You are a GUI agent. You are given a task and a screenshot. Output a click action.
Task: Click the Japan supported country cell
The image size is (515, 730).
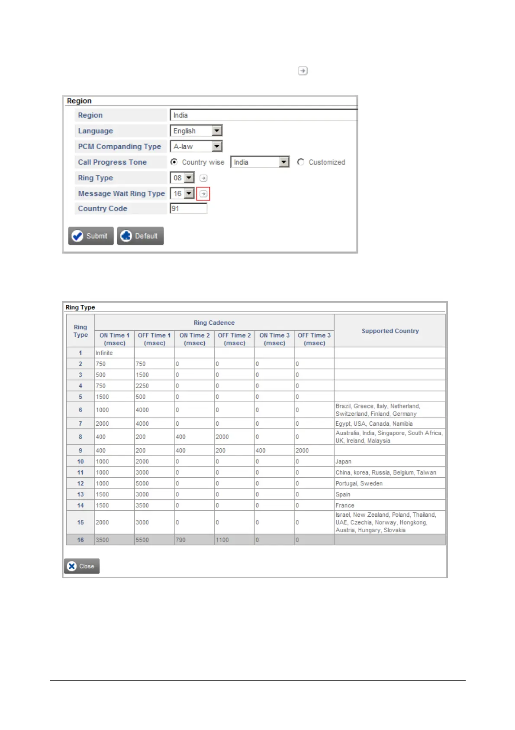click(x=390, y=461)
